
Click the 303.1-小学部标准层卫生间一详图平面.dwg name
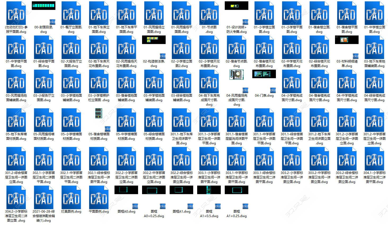(x=209, y=177)
